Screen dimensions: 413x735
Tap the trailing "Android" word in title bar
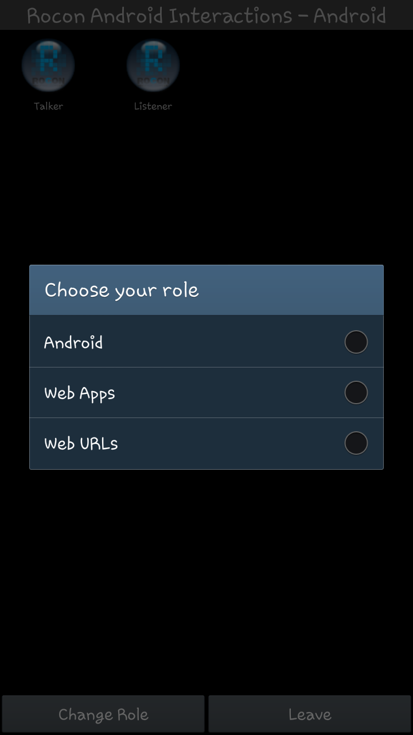click(x=349, y=16)
